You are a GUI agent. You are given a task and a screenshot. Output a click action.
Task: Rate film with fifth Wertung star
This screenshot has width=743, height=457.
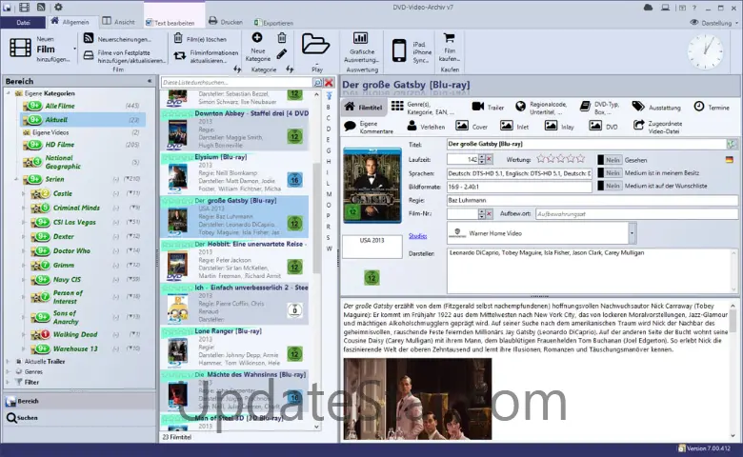tap(580, 159)
